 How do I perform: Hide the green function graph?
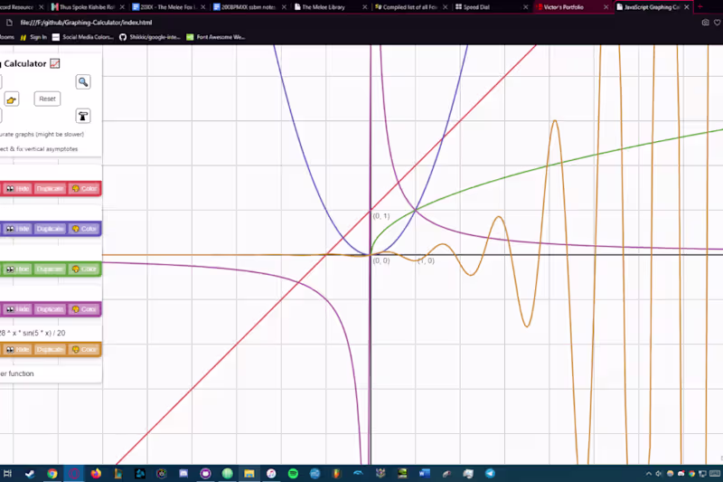[17, 269]
